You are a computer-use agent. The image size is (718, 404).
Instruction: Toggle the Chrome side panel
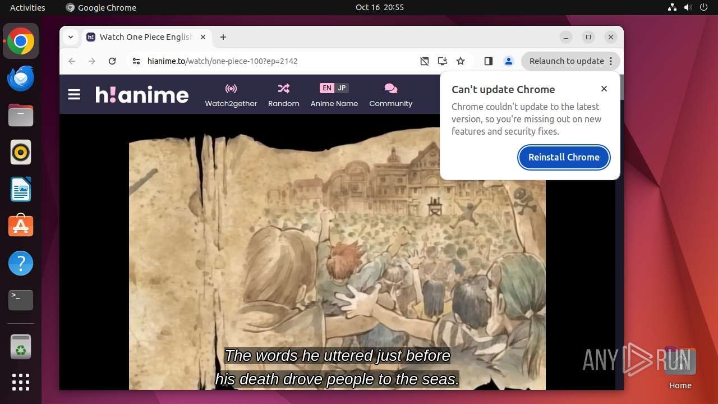tap(489, 61)
